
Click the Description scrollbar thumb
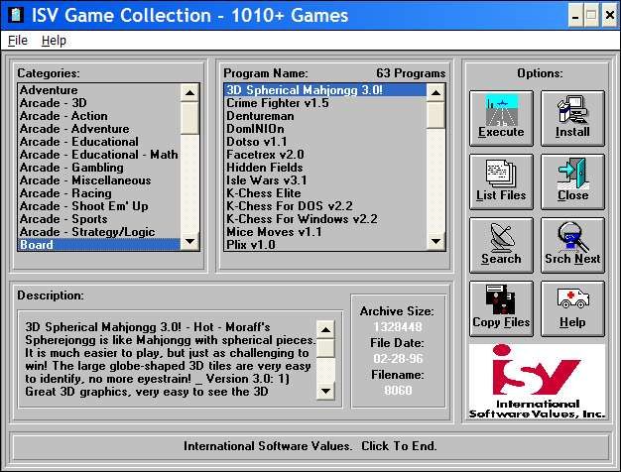click(x=325, y=348)
